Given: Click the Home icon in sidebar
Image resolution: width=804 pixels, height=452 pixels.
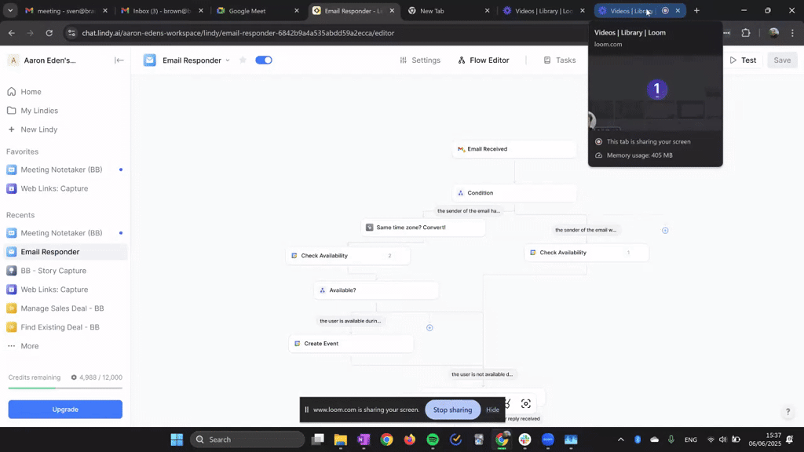Looking at the screenshot, I should [x=11, y=92].
